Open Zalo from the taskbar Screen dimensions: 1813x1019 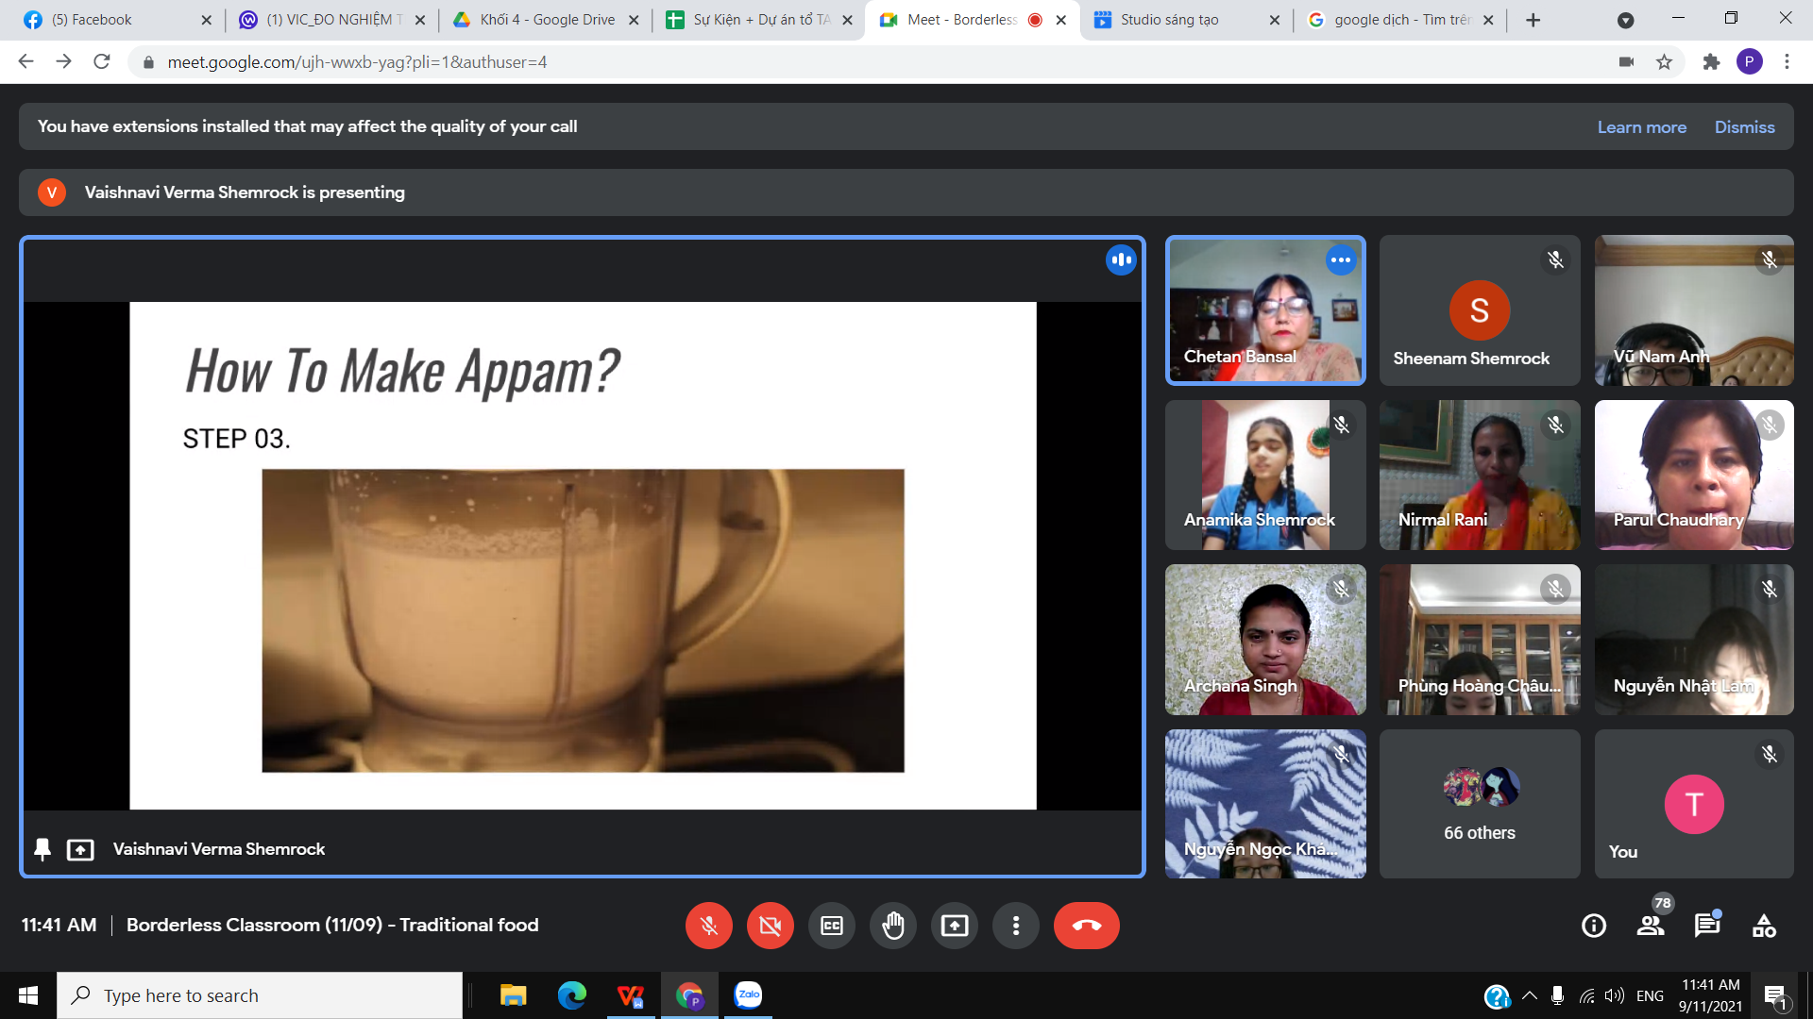(748, 995)
